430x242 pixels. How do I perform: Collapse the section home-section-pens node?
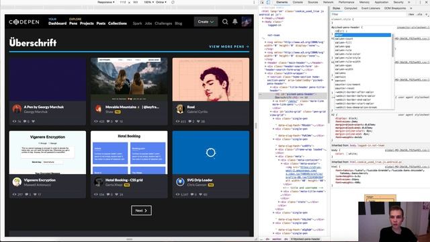(268, 77)
